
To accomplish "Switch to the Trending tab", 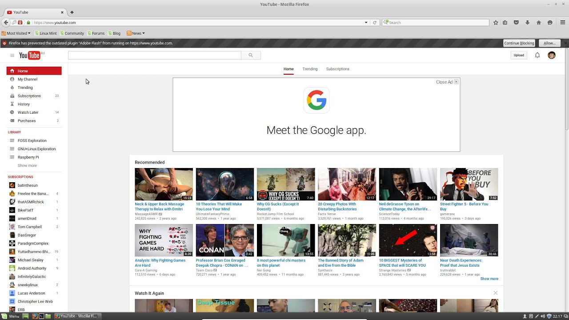I will 310,69.
